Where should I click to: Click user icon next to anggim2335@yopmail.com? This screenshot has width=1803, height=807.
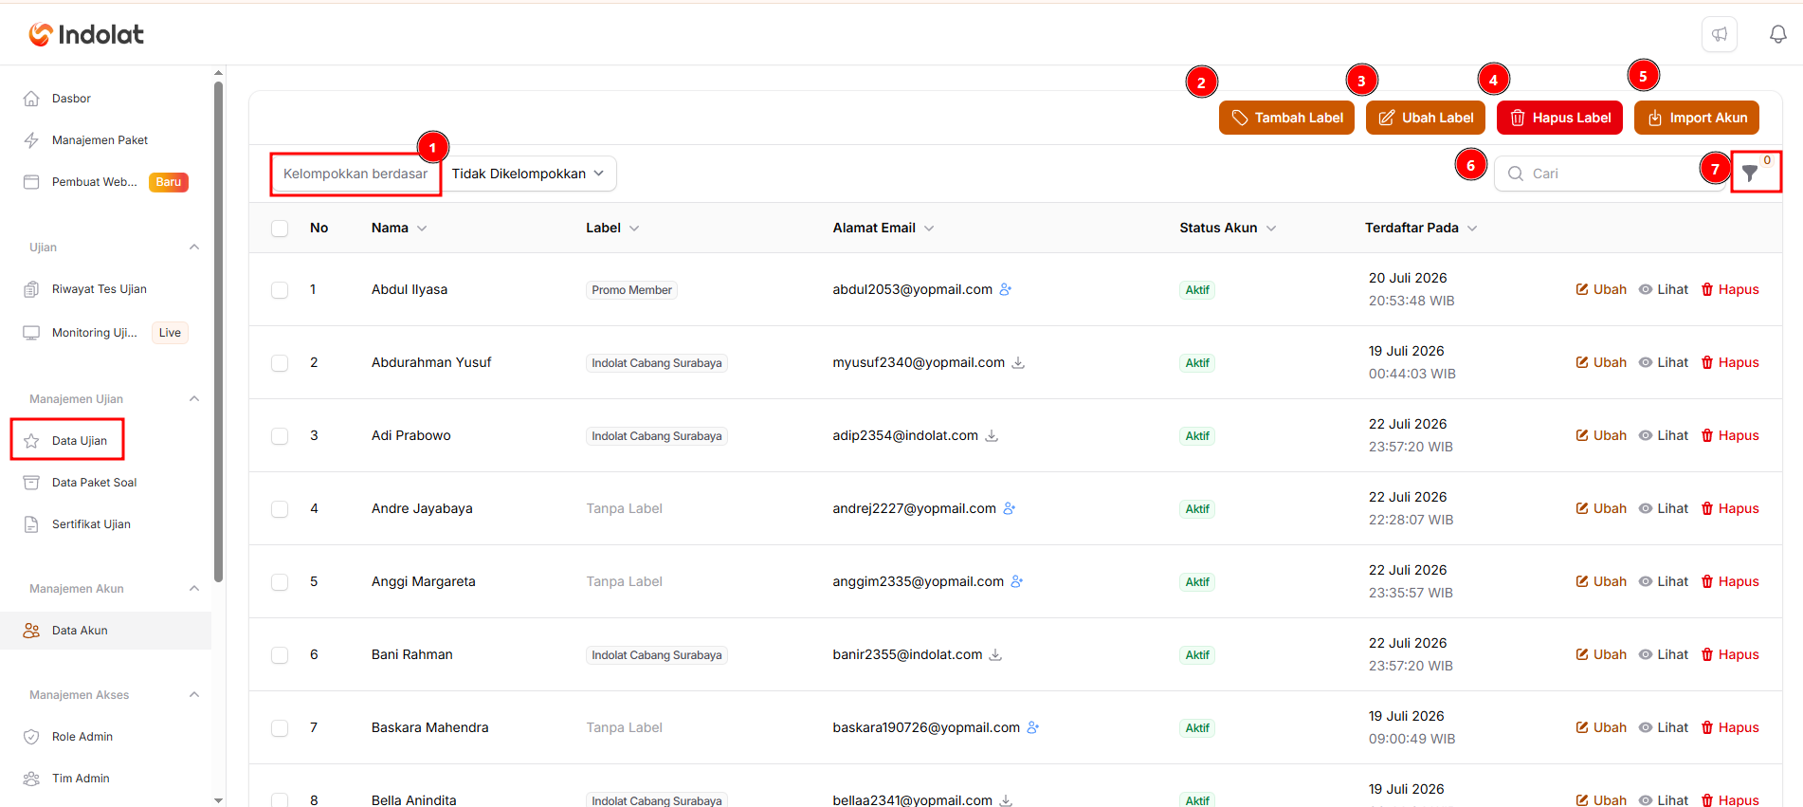1017,581
